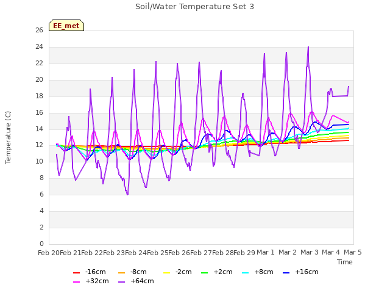Click the purple +64cm legend color marker
Screen dimensions: 390x293
122,282
